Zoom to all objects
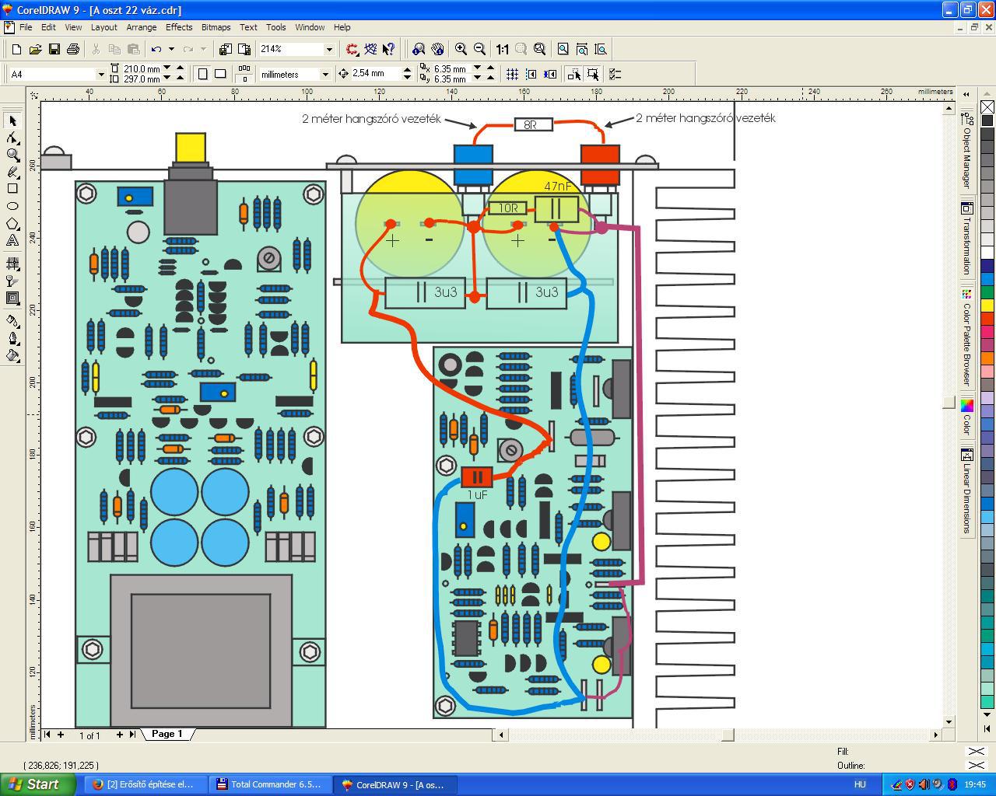This screenshot has height=796, width=996. pos(539,49)
